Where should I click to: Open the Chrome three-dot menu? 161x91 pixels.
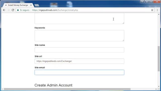(157, 10)
